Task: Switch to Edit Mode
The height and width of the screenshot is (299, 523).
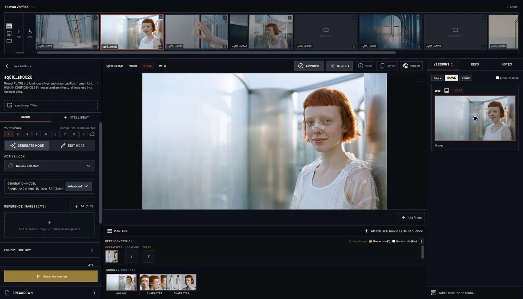Action: [x=73, y=146]
